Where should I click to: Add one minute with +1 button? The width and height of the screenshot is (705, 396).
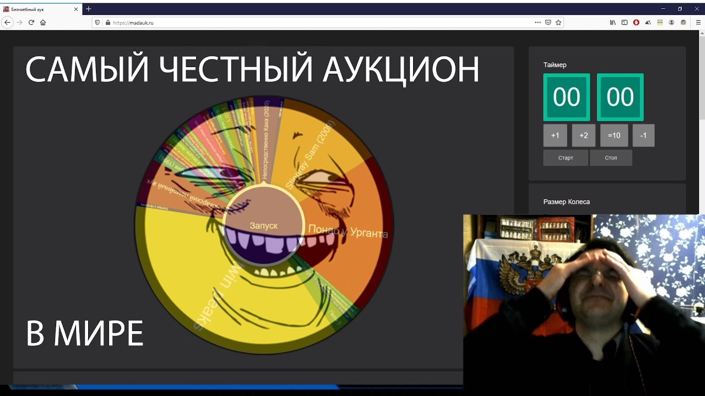(x=555, y=135)
